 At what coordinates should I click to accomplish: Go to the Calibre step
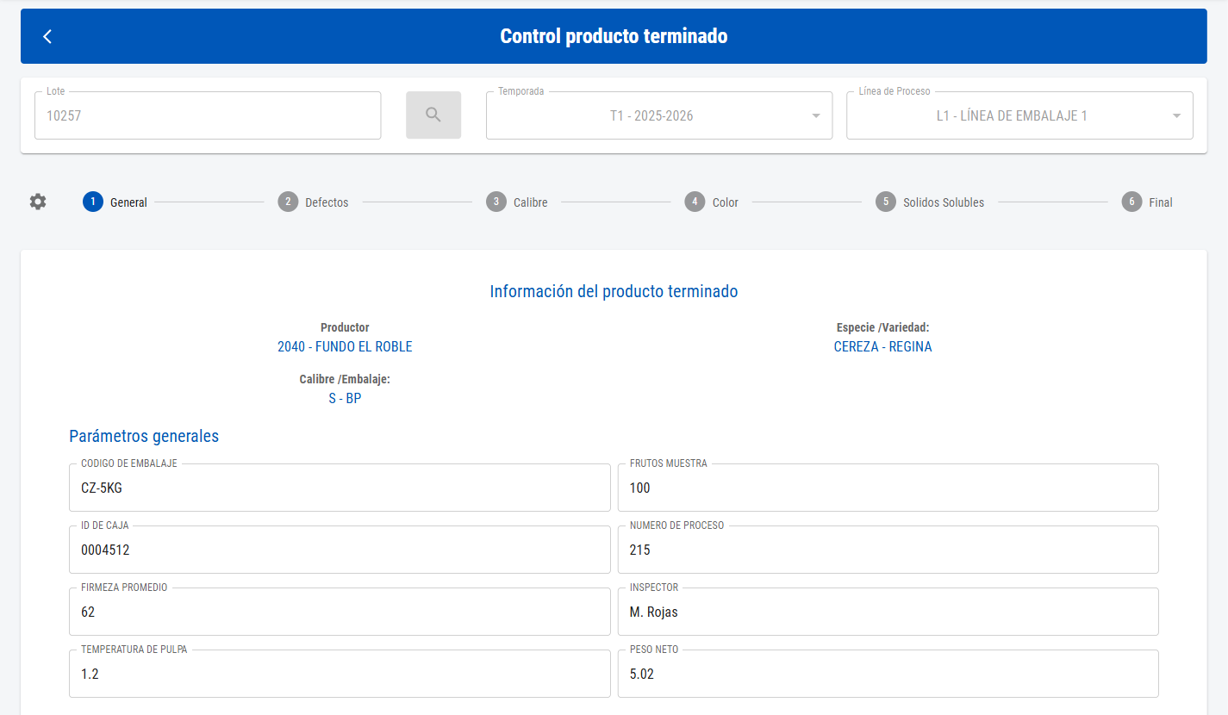(x=517, y=202)
